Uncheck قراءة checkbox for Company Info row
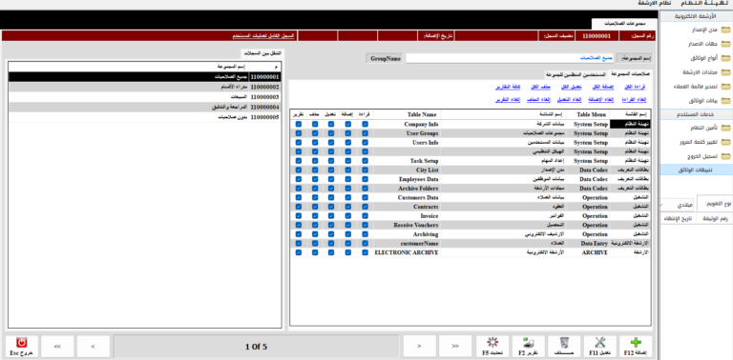The image size is (733, 360). (x=365, y=124)
